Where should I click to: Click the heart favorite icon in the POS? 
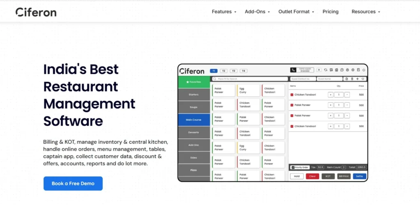363,79
